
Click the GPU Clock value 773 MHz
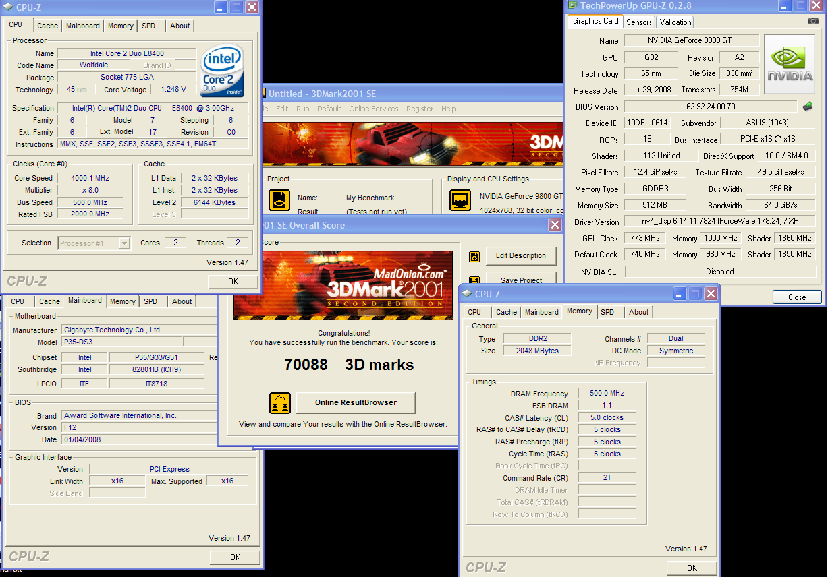[x=645, y=239]
